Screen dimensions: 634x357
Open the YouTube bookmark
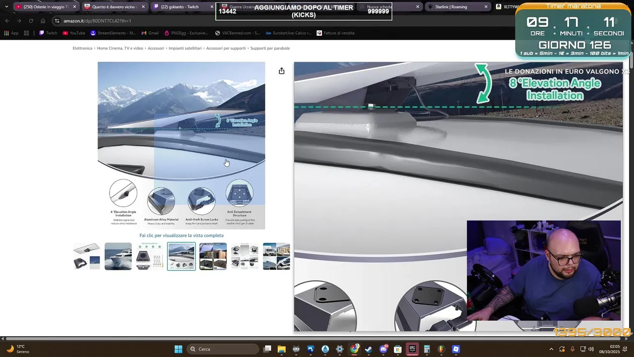click(x=74, y=33)
